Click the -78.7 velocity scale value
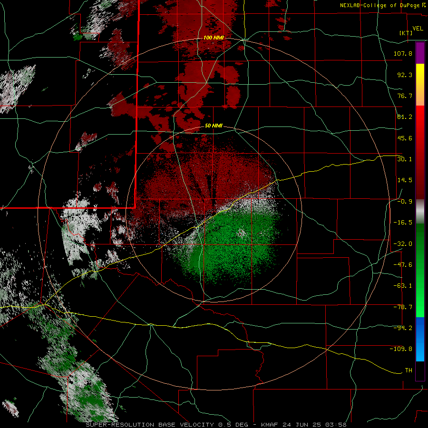This screenshot has width=428, height=428. (x=403, y=307)
